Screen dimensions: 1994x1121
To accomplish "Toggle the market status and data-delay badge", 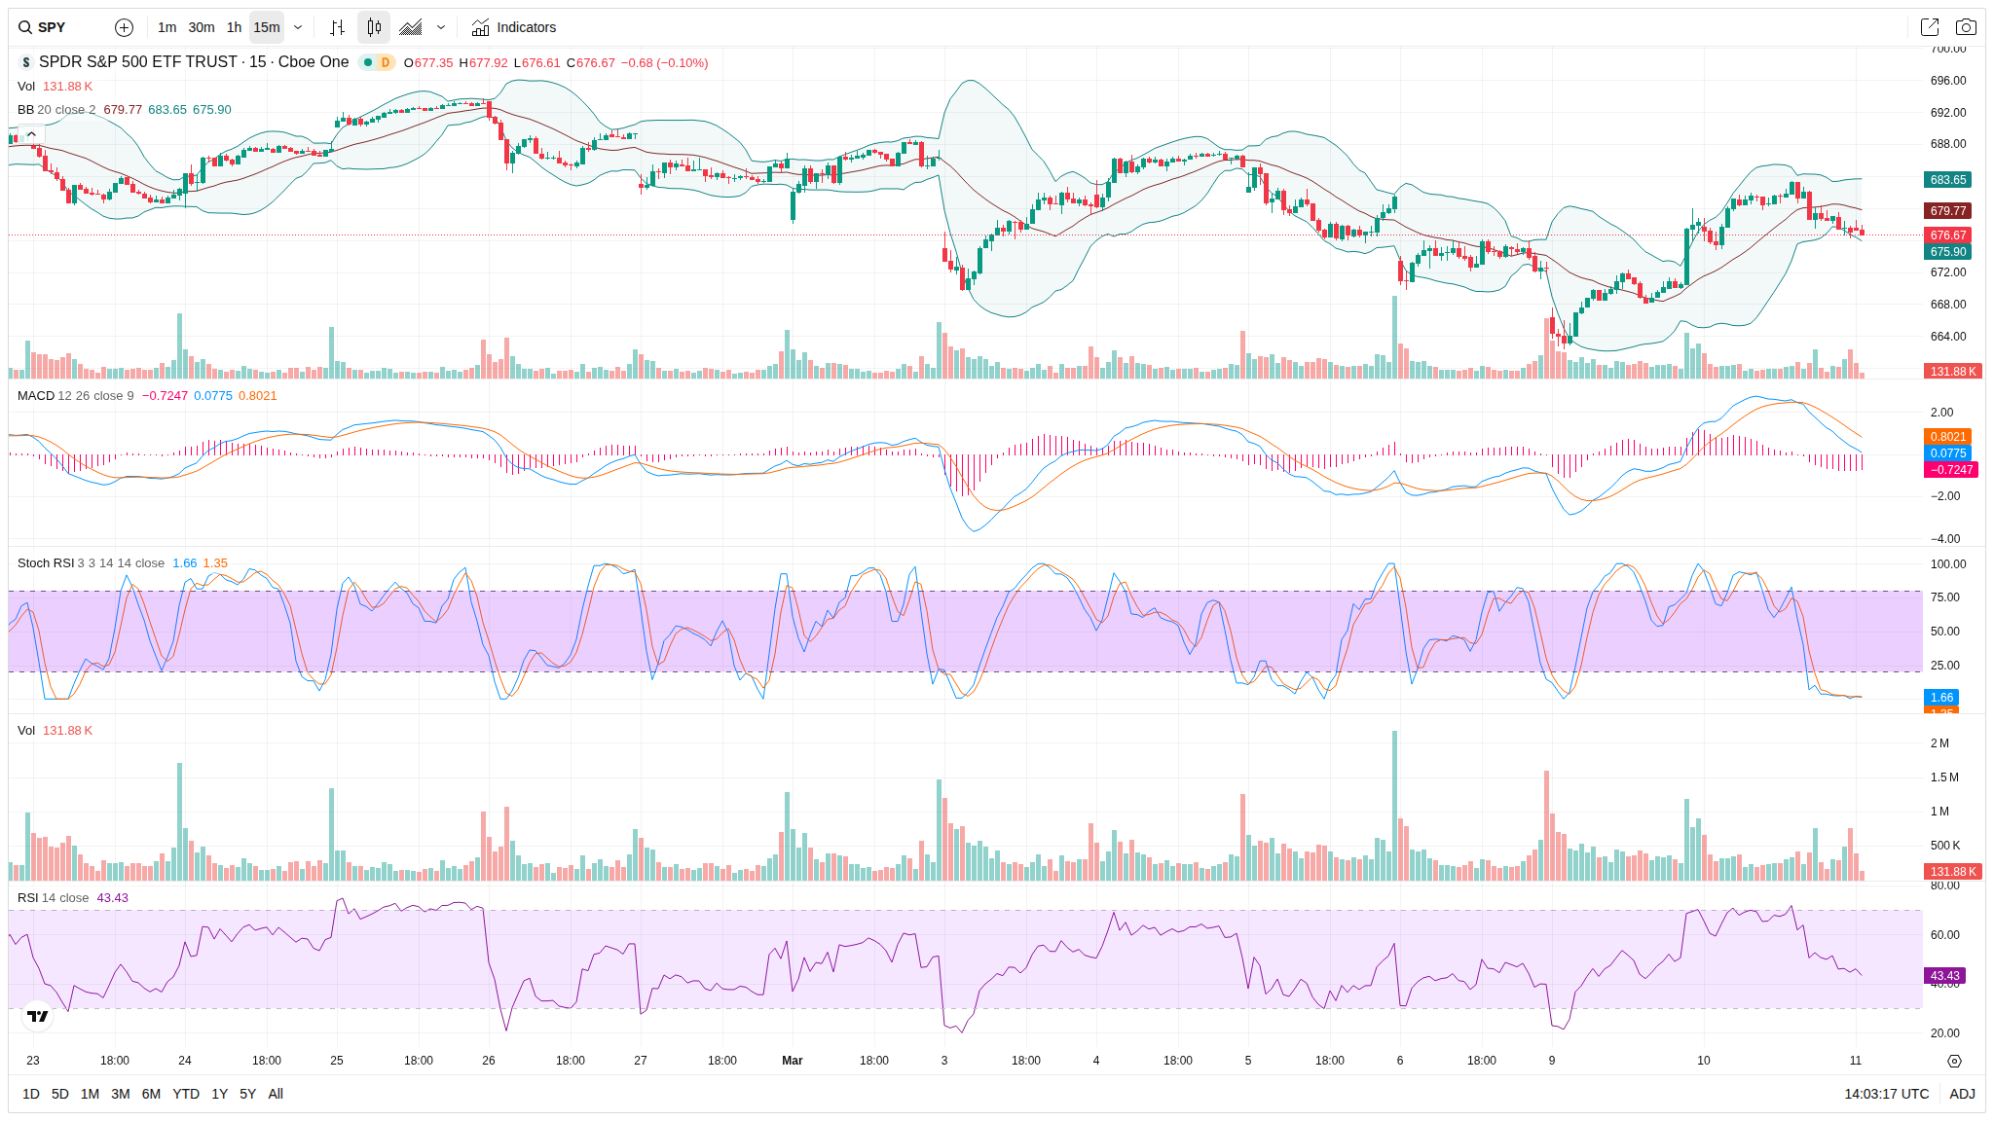I will tap(377, 62).
